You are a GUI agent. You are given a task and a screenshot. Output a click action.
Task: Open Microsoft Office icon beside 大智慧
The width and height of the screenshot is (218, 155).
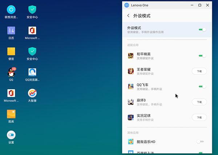tap(11, 93)
